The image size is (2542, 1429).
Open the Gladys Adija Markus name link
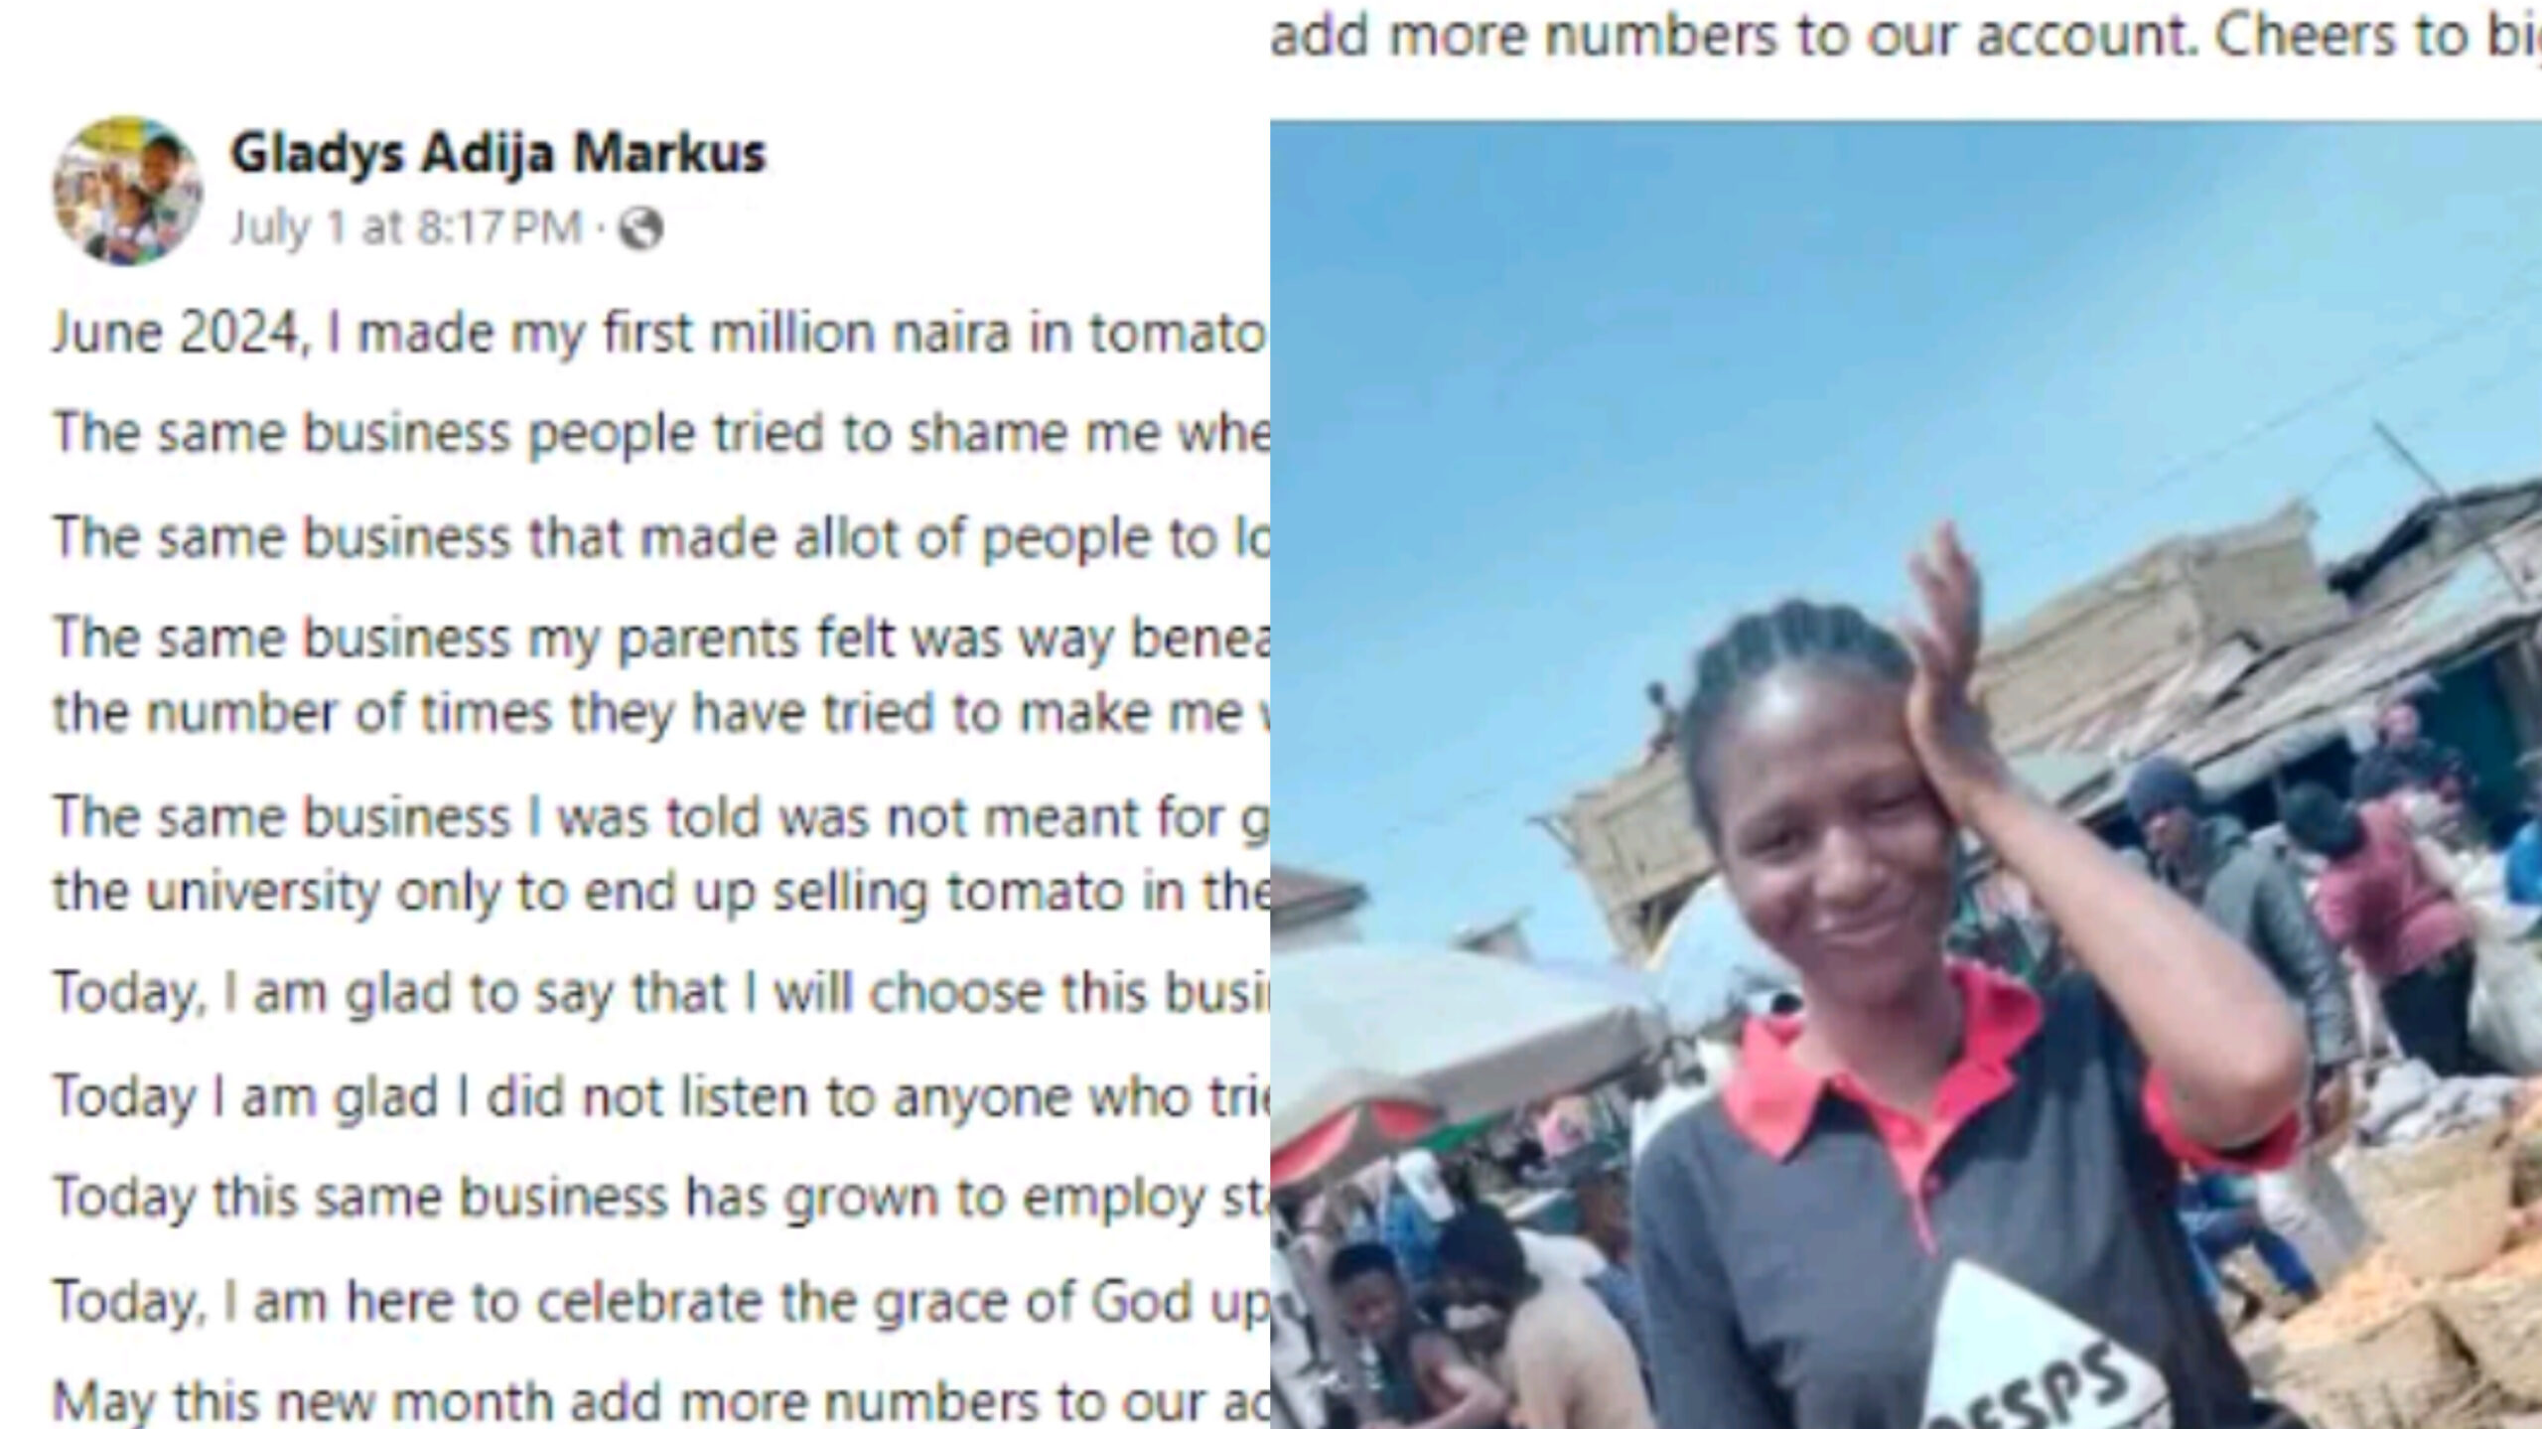498,154
